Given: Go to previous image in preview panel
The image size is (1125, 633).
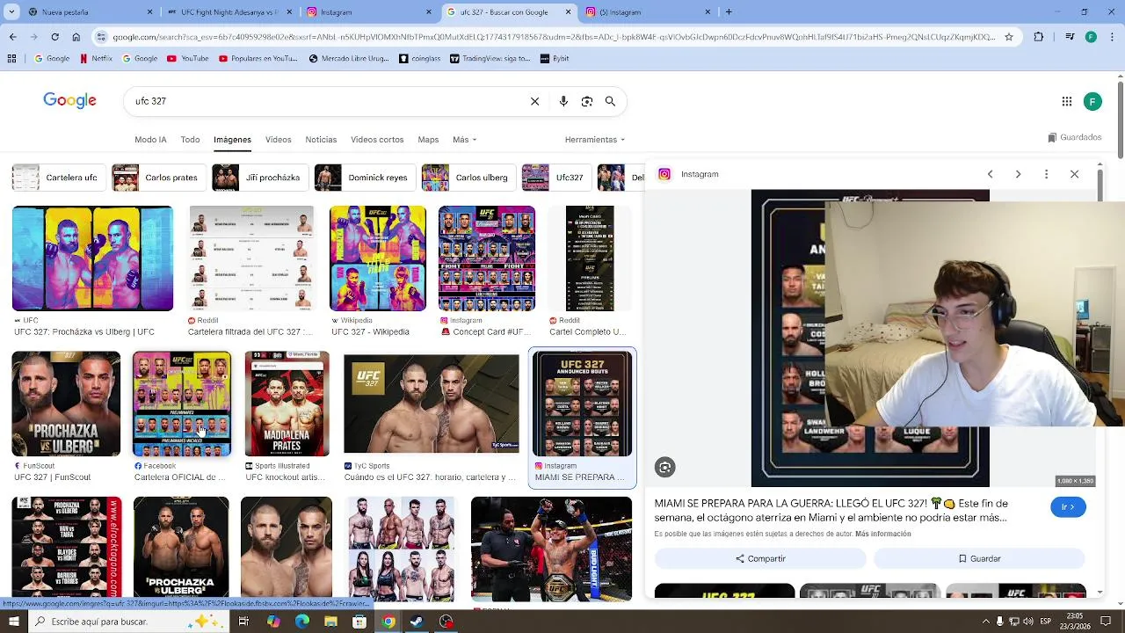Looking at the screenshot, I should click(x=990, y=174).
